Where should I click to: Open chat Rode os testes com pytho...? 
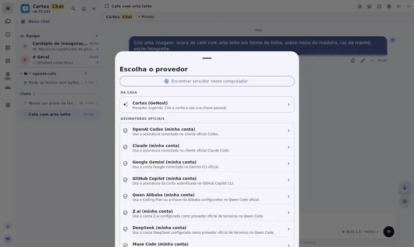60,82
